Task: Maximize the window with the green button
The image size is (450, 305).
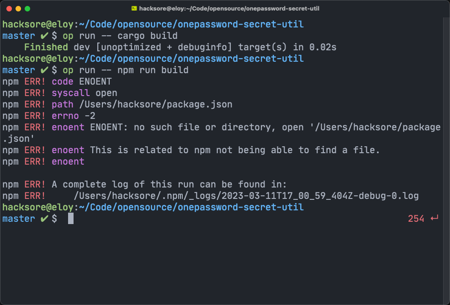Action: click(27, 8)
